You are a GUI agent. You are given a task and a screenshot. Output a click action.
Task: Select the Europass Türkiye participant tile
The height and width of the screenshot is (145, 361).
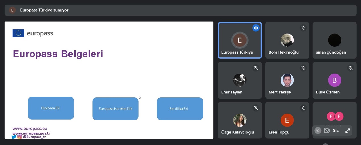pos(240,40)
